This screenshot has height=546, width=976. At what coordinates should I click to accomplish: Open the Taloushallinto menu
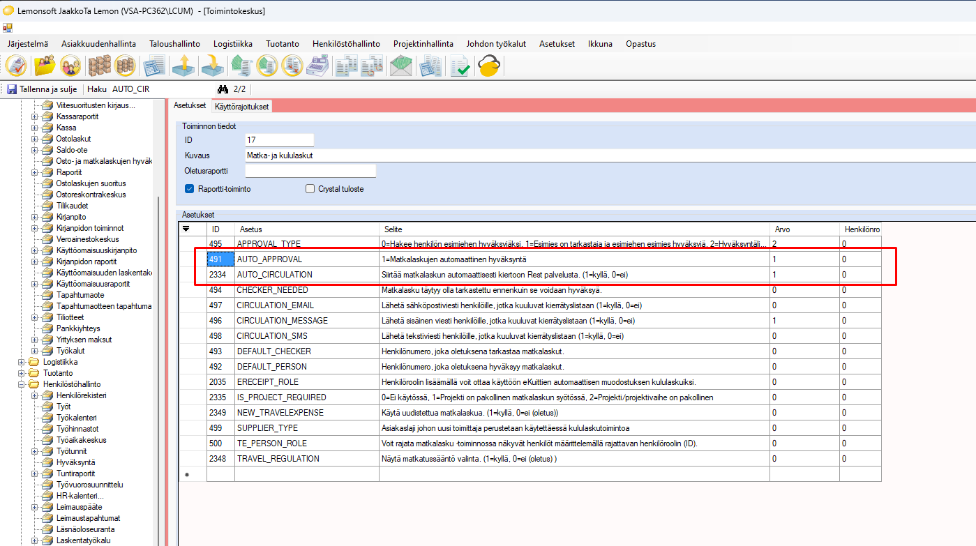point(174,44)
